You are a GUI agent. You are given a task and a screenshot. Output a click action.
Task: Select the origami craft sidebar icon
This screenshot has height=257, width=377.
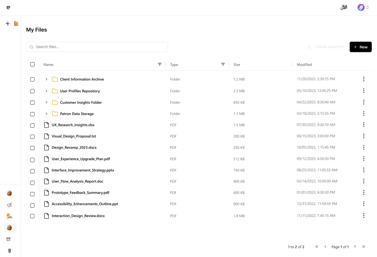[9, 216]
